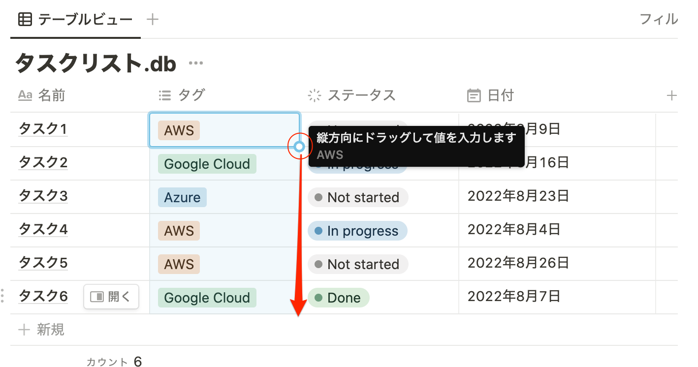698x367 pixels.
Task: Open the Google Cloud tag selector on タスク2
Action: (x=207, y=164)
